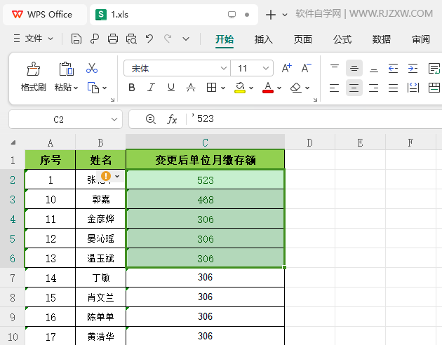Click the increase indent icon
The height and width of the screenshot is (345, 442).
tap(413, 68)
